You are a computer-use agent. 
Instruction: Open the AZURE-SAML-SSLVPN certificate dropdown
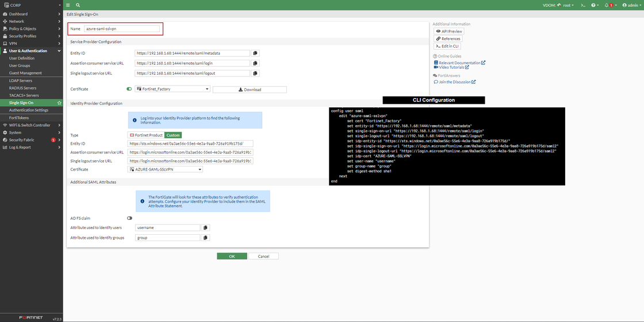pyautogui.click(x=166, y=169)
